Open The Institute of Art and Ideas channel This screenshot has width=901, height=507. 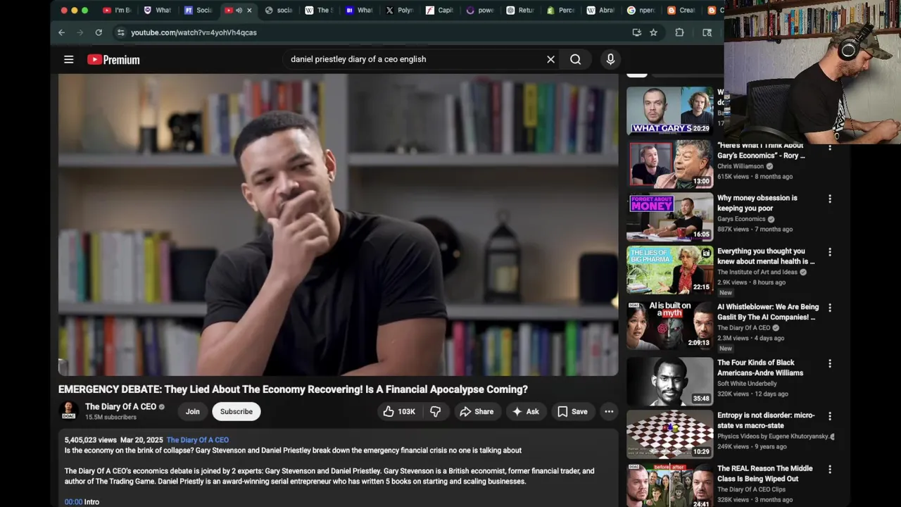click(757, 272)
